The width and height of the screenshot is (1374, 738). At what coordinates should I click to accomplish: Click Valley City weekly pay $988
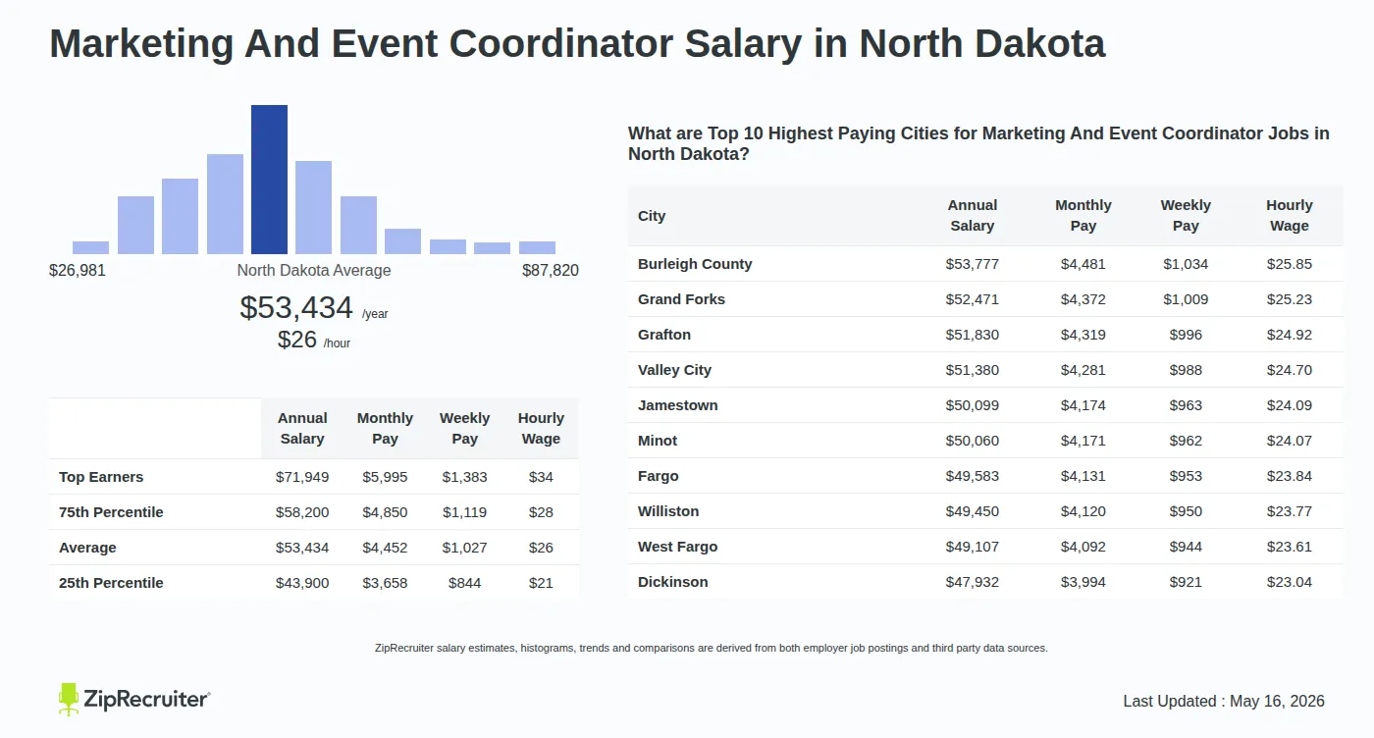click(1186, 370)
